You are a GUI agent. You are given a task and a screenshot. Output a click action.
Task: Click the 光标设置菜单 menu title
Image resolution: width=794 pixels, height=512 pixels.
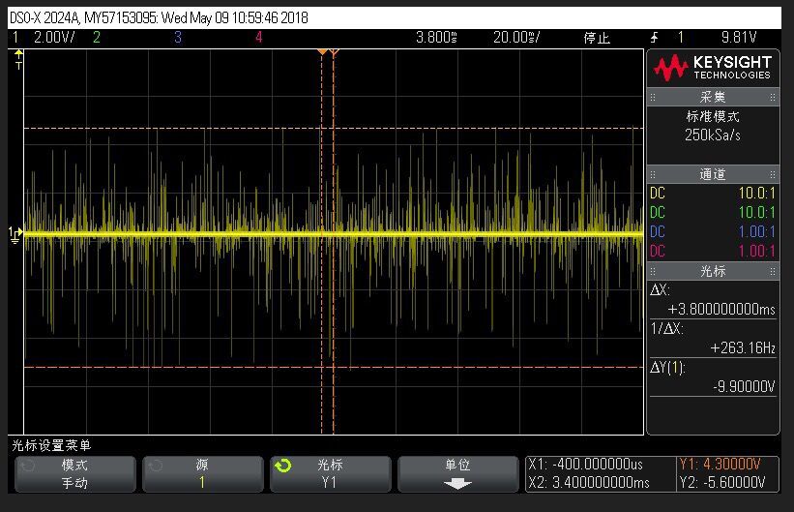tap(51, 445)
